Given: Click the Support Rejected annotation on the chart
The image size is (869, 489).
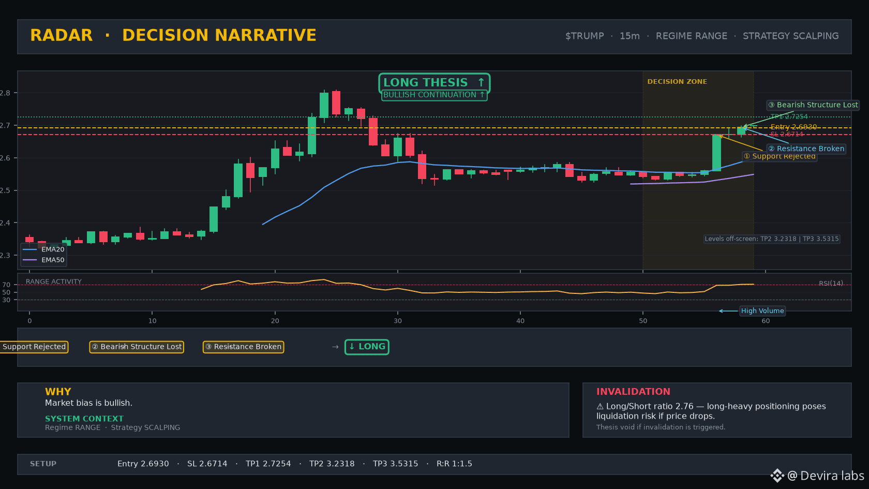Looking at the screenshot, I should tap(780, 157).
